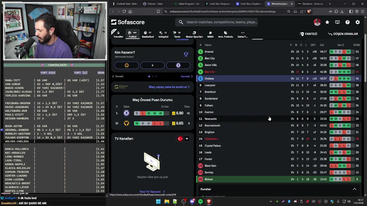
Task: Open Spotify from taskbar
Action: coord(200,201)
